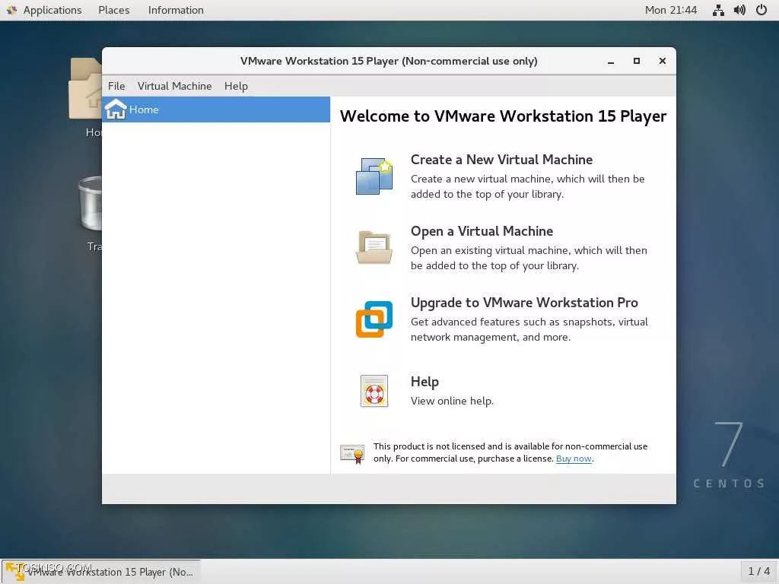Open the Applications menu

(x=52, y=10)
